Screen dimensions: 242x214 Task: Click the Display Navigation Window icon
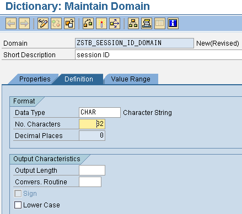point(147,24)
